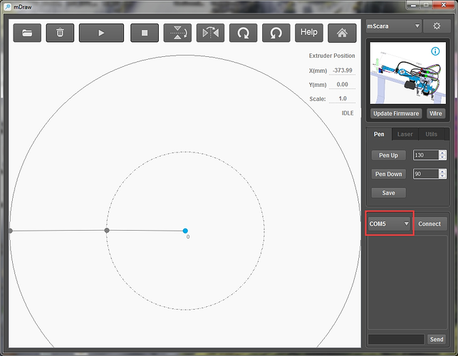Click the blue center point on canvas
Image resolution: width=458 pixels, height=356 pixels.
pyautogui.click(x=185, y=231)
